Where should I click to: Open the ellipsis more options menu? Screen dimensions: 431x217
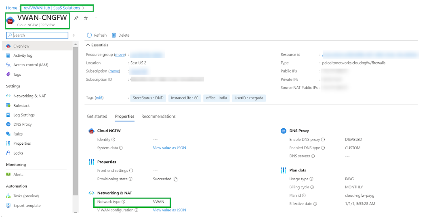pos(95,18)
